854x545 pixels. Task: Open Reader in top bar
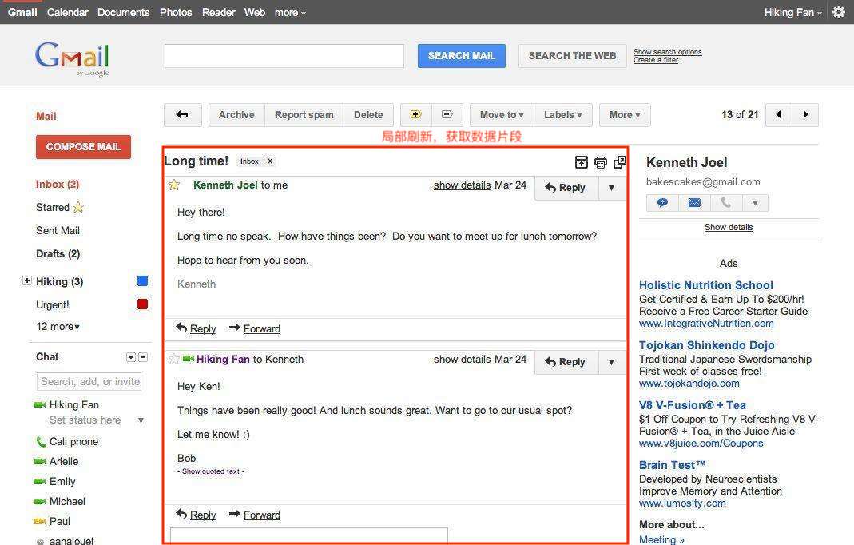tap(218, 12)
